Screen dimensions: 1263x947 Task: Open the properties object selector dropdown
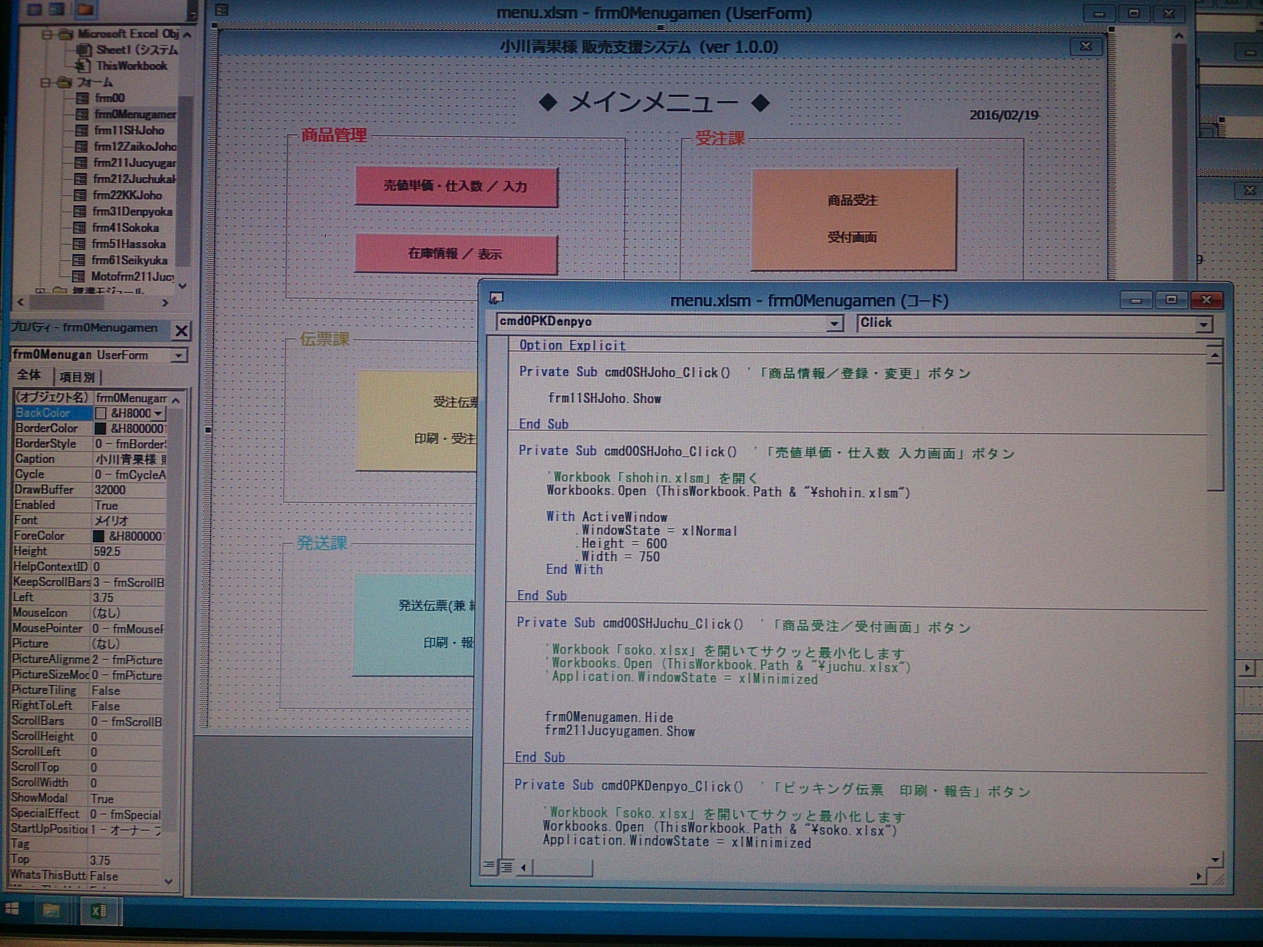[179, 356]
